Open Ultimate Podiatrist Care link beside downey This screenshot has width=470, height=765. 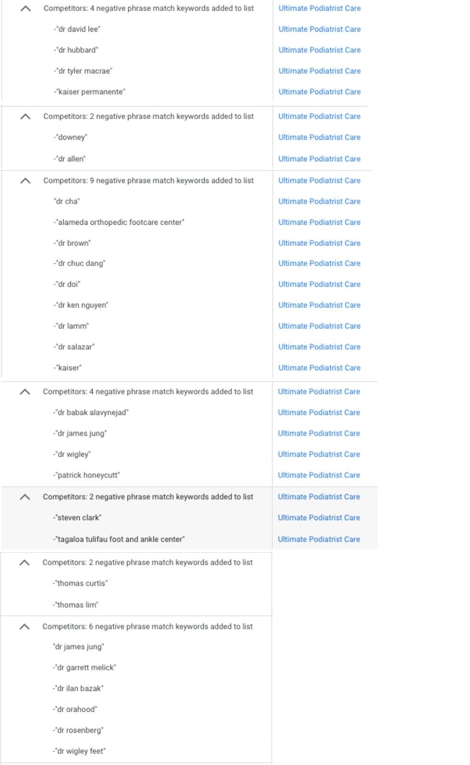click(319, 137)
